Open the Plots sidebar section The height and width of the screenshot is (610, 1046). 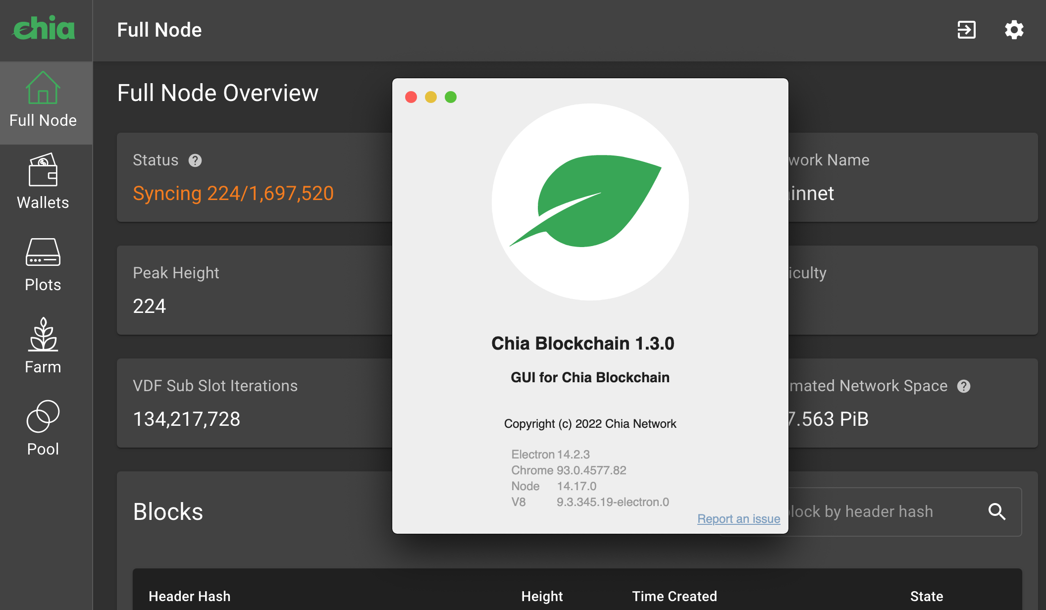43,264
